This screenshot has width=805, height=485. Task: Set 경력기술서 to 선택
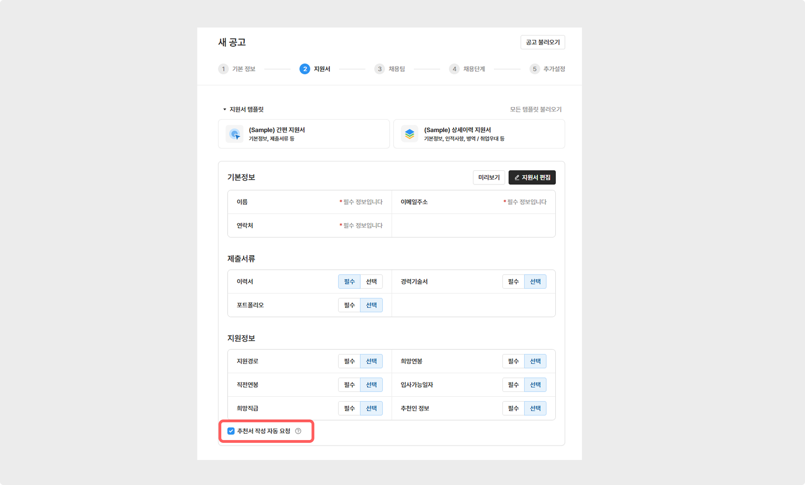(535, 282)
